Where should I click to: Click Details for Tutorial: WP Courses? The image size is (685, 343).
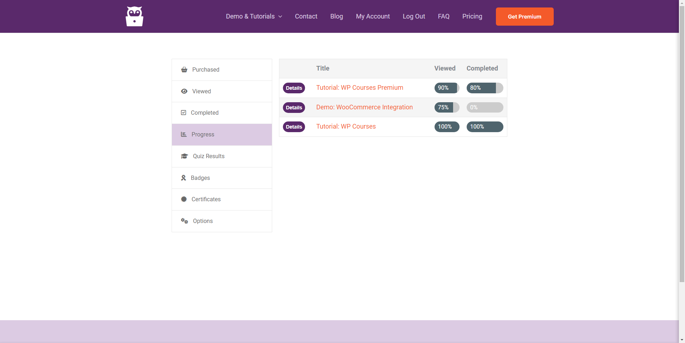point(294,127)
